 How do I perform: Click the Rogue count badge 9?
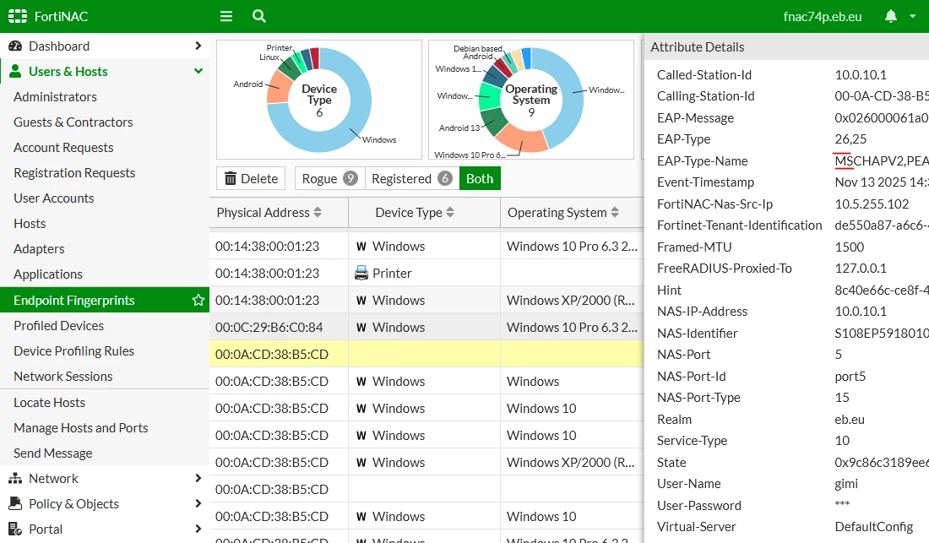(x=350, y=178)
